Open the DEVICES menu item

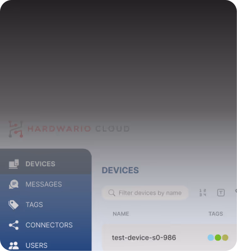(x=46, y=164)
